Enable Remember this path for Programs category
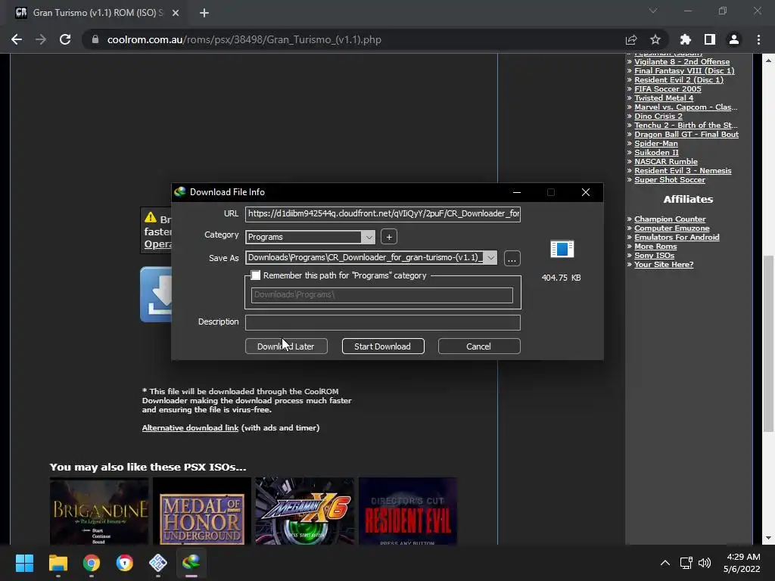The image size is (775, 581). pyautogui.click(x=256, y=275)
